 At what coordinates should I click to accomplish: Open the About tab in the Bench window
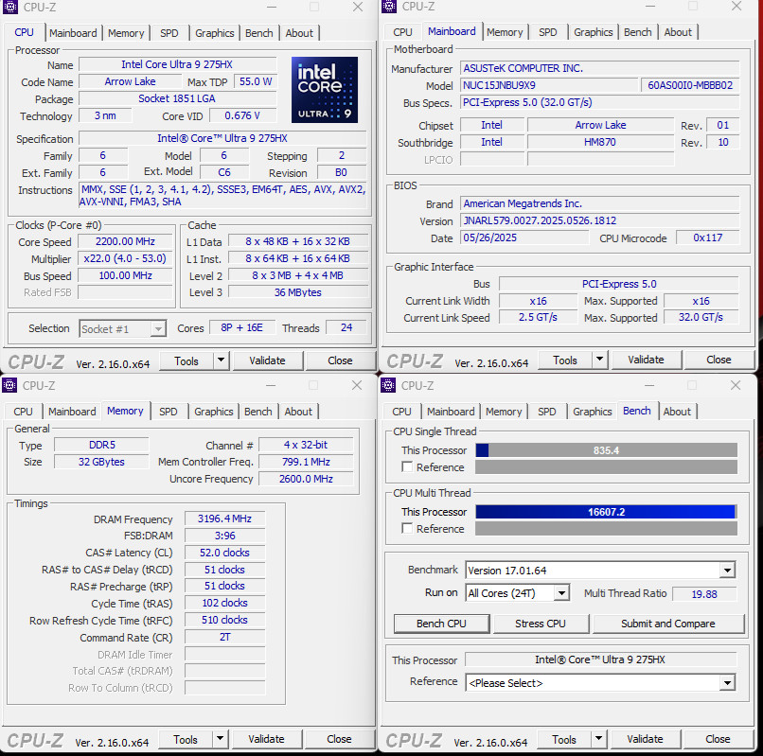[677, 412]
